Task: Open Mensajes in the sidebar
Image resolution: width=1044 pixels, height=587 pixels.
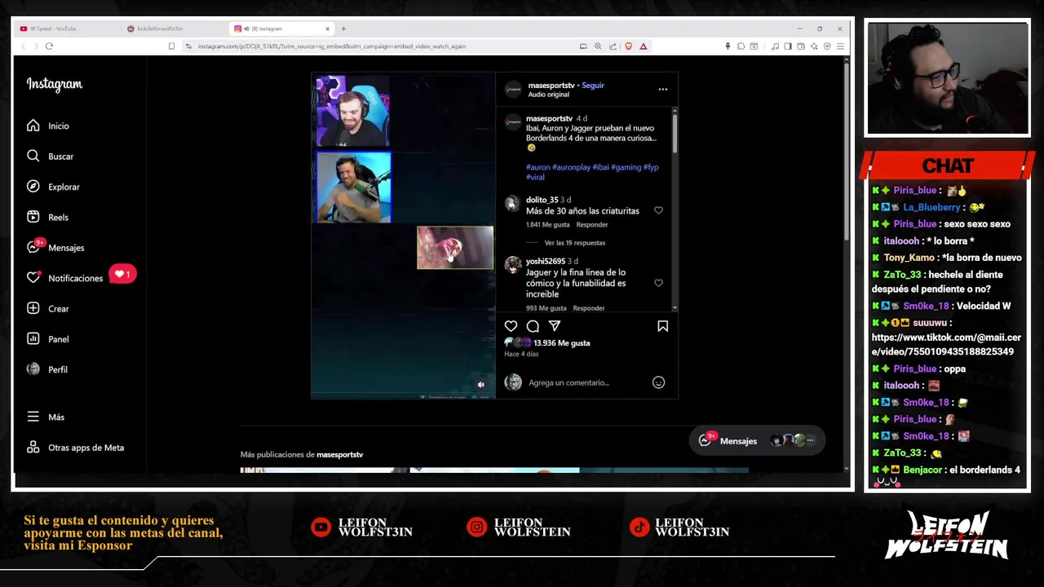Action: coord(55,247)
